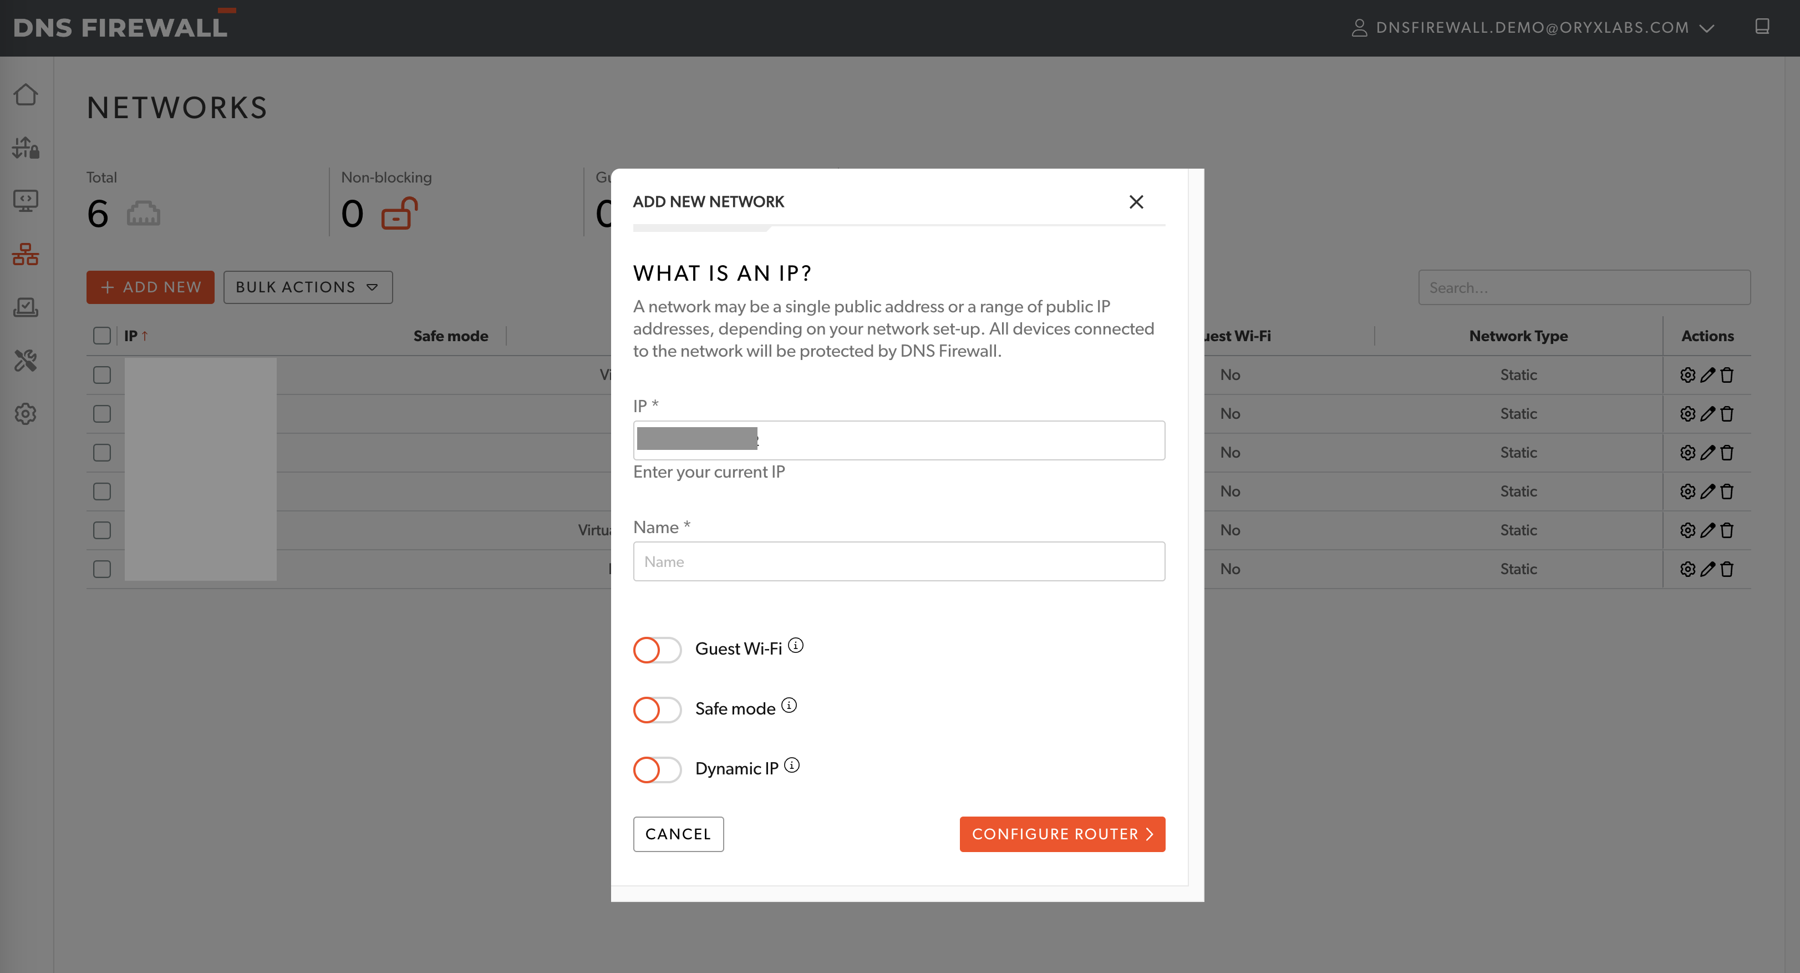Viewport: 1800px width, 973px height.
Task: Click the Guest Wi-Fi info icon
Action: coord(795,645)
